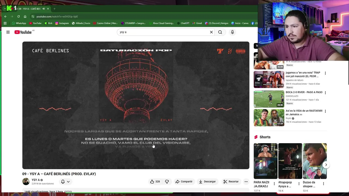Open YSY A channel name link
The width and height of the screenshot is (349, 196).
pyautogui.click(x=36, y=180)
